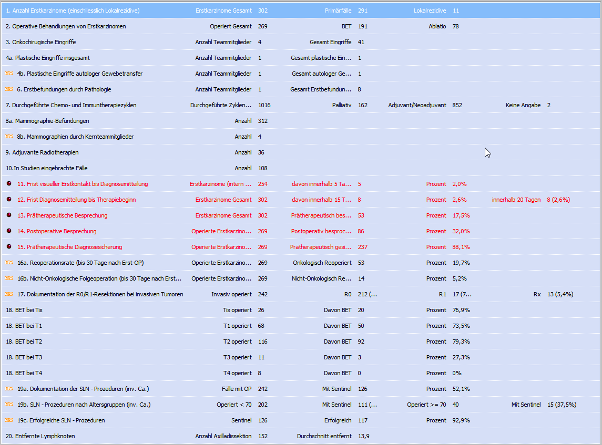Select row 18. BET bei T4
The height and width of the screenshot is (445, 602).
coord(300,372)
